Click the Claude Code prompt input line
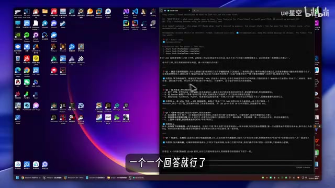The height and width of the screenshot is (188, 335). [237, 163]
